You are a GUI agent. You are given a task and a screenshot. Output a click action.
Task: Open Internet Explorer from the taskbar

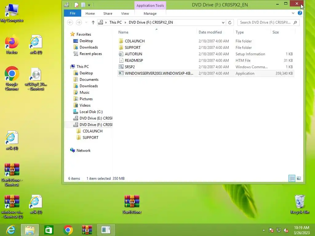[10, 230]
